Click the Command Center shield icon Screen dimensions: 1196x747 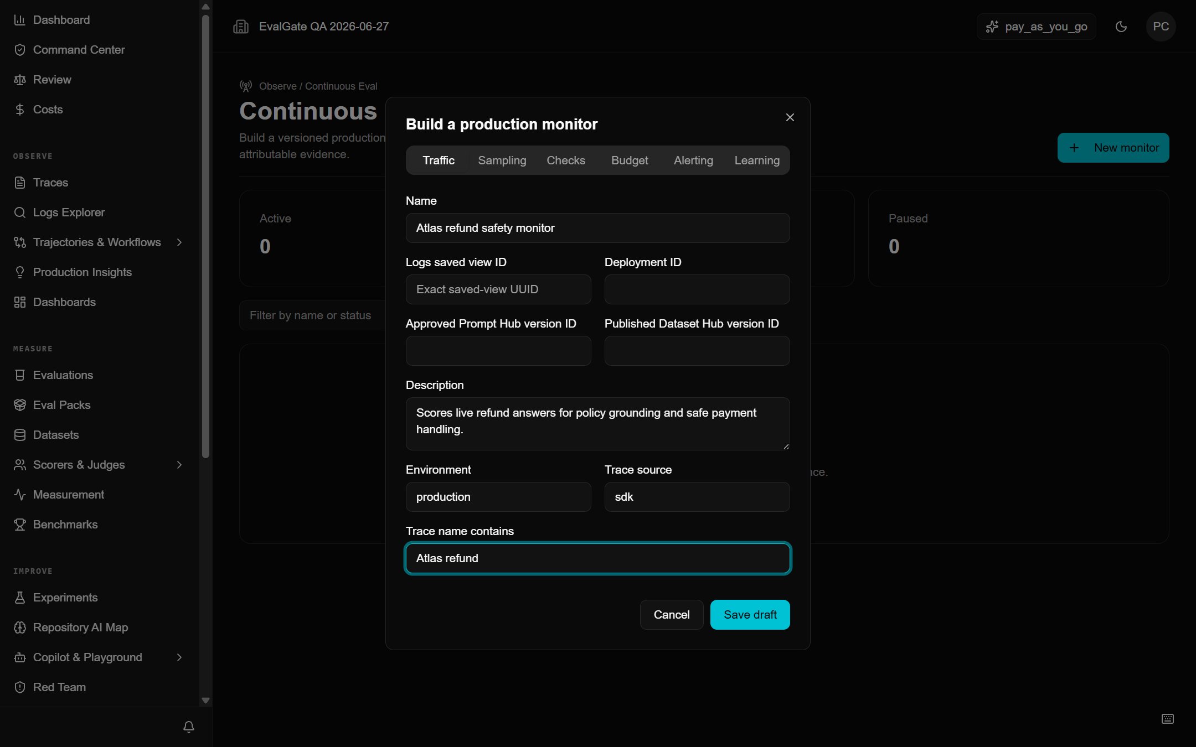click(x=20, y=50)
